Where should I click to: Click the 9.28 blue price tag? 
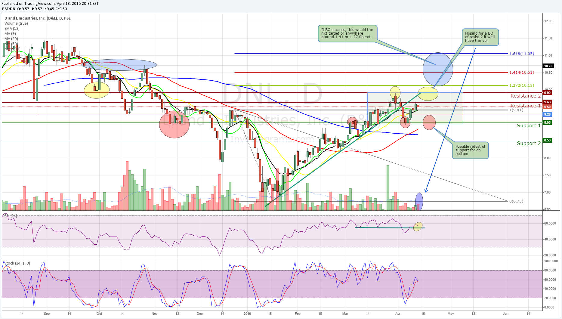tap(547, 114)
